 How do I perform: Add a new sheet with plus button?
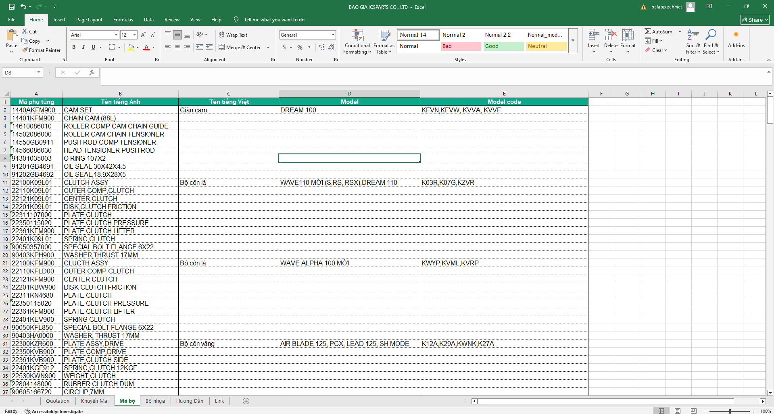pyautogui.click(x=246, y=401)
